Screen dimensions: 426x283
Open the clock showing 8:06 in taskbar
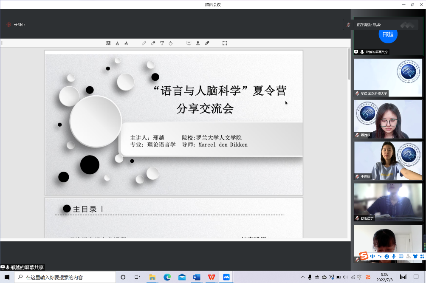[x=384, y=277]
